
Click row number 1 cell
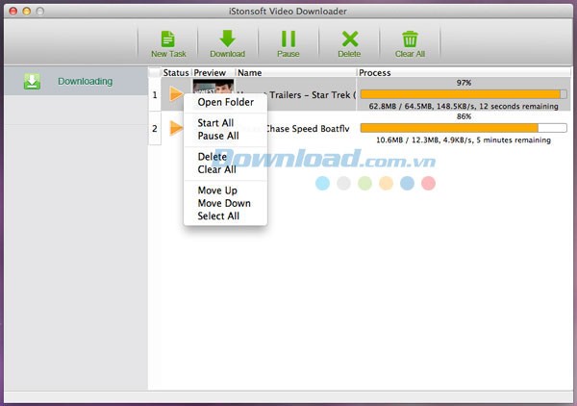155,94
